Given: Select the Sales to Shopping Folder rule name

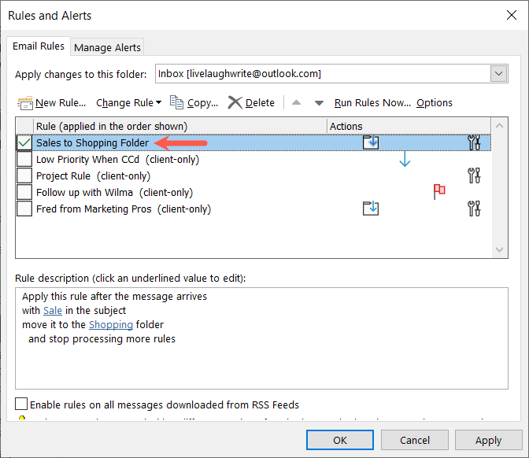Looking at the screenshot, I should 92,142.
